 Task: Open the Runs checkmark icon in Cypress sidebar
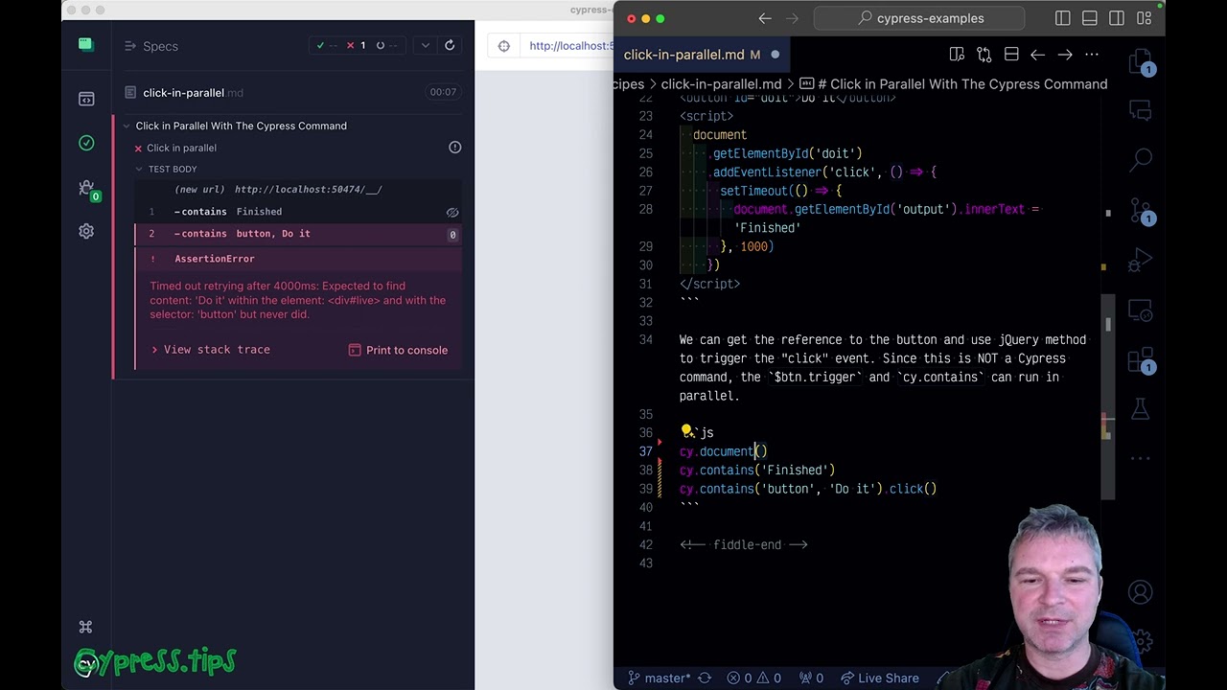tap(86, 143)
